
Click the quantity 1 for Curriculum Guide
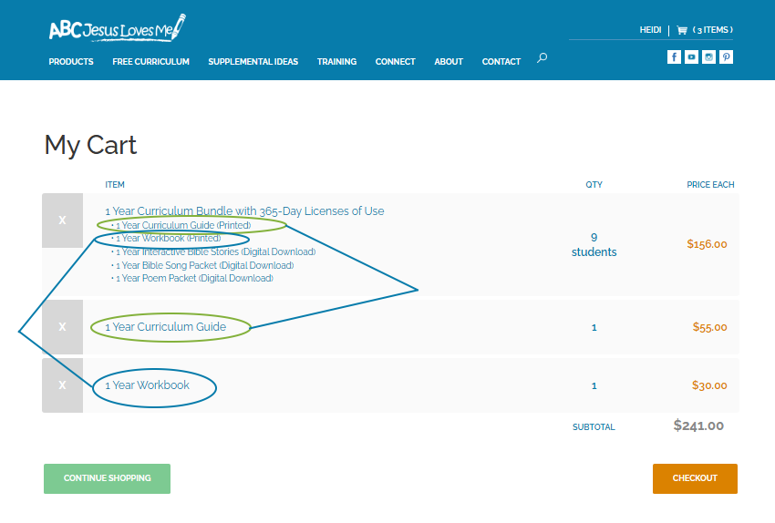(594, 327)
